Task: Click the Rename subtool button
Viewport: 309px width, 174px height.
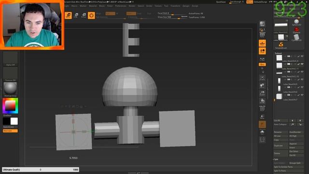Action: pos(281,132)
